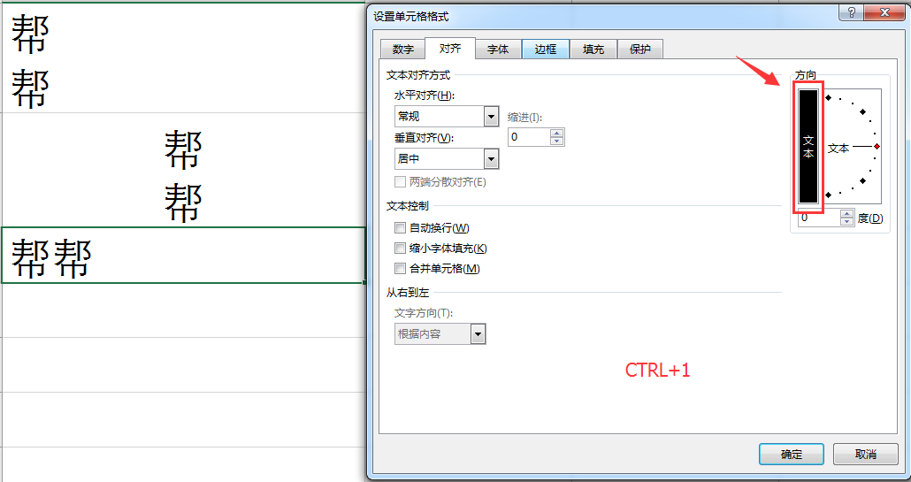Select the vertical 文本 orientation box
Viewport: 911px width, 482px height.
808,146
